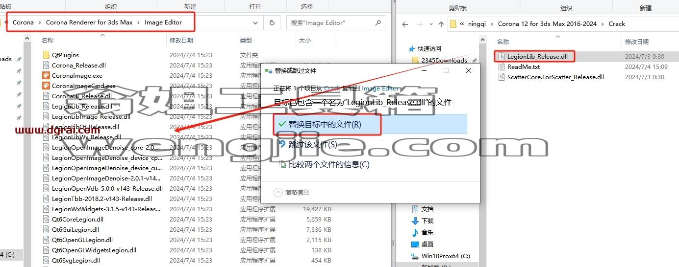Select the CoronaImageCmd.exe file icon
The width and height of the screenshot is (679, 267).
46,86
